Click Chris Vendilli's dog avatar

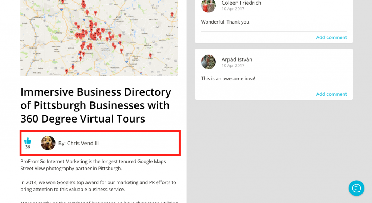pyautogui.click(x=48, y=143)
